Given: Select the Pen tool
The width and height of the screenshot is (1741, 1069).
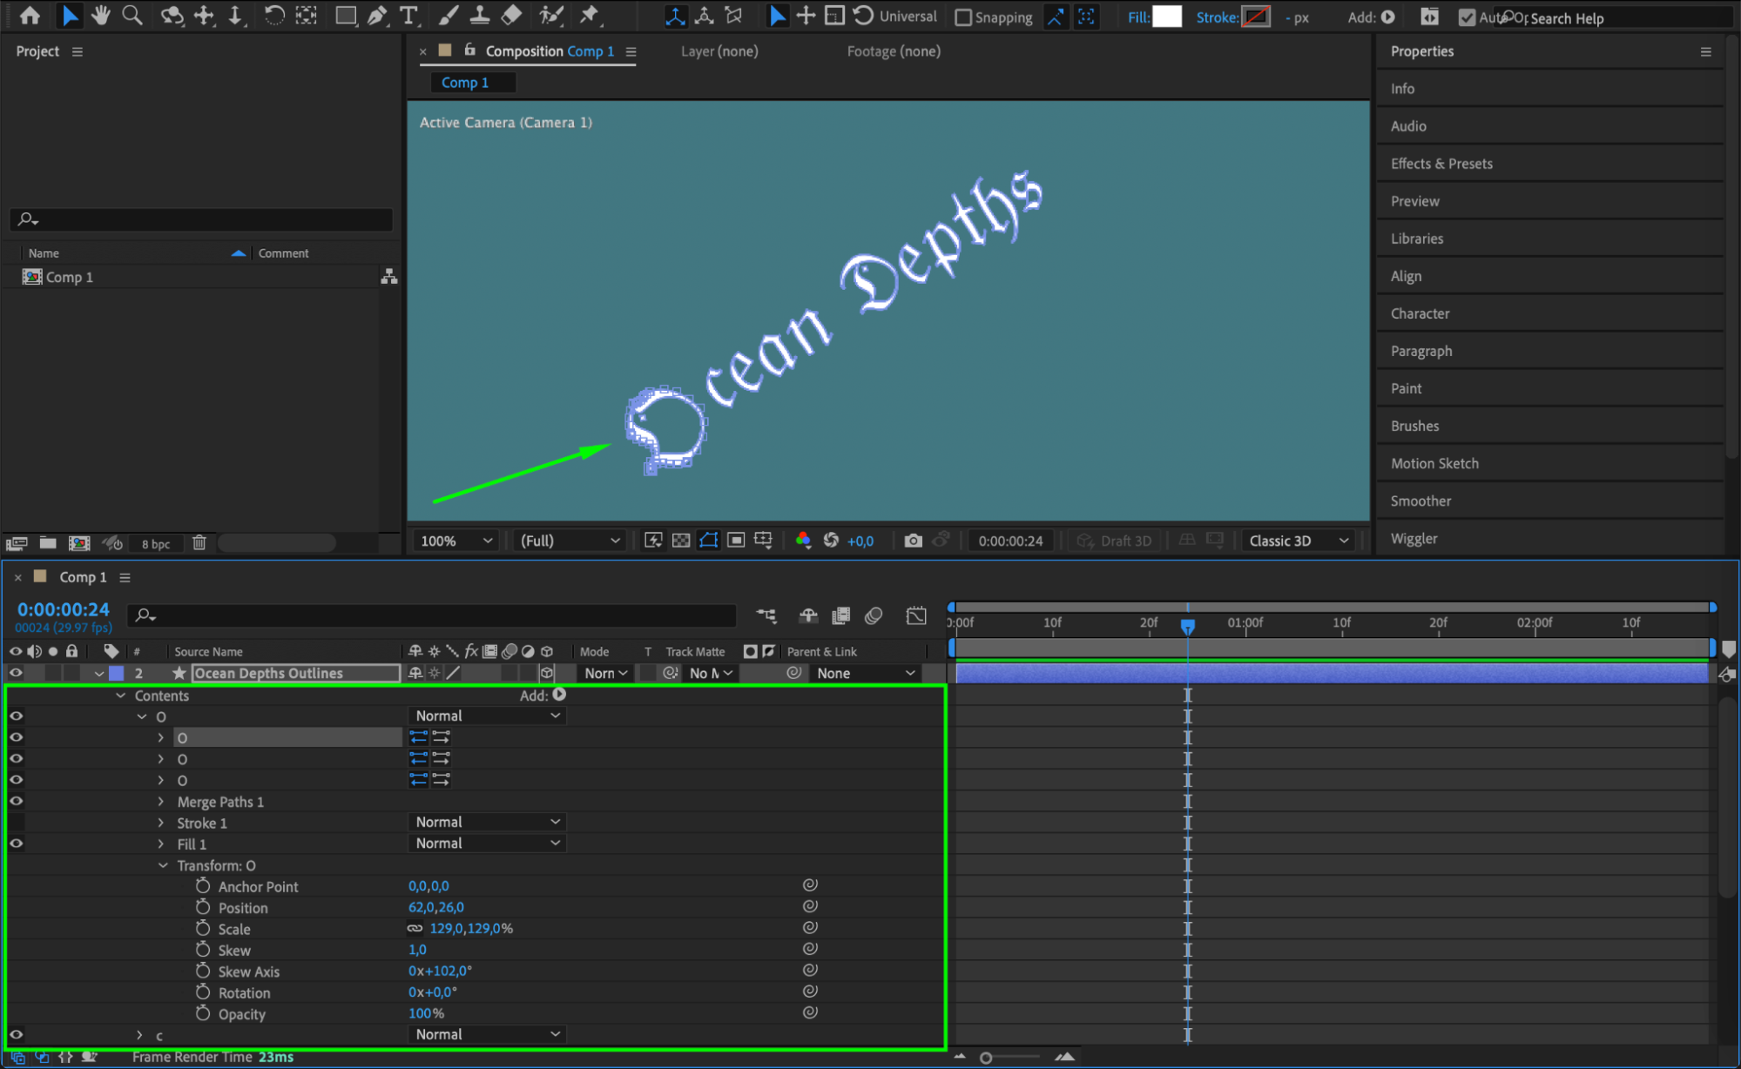Looking at the screenshot, I should click(376, 15).
